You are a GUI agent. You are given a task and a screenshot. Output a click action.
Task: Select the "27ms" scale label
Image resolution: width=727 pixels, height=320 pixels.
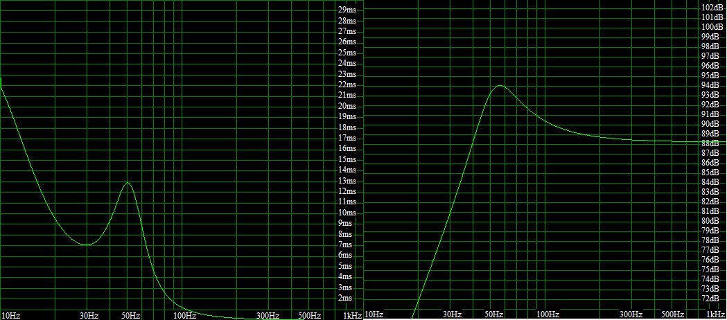pos(347,31)
